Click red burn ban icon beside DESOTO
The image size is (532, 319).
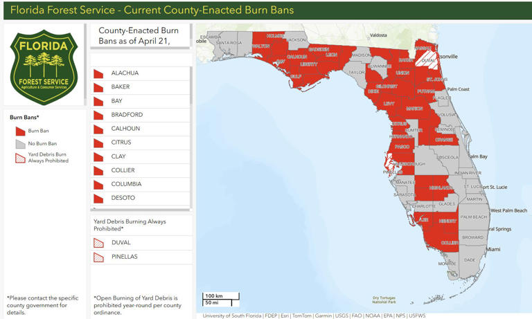[98, 199]
